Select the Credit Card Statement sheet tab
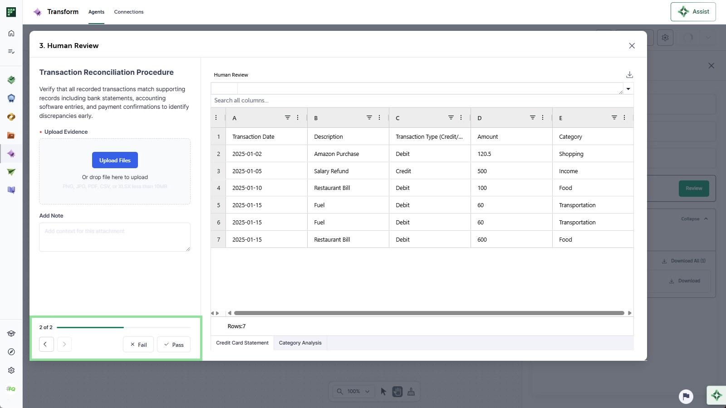Viewport: 726px width, 408px height. (x=242, y=343)
